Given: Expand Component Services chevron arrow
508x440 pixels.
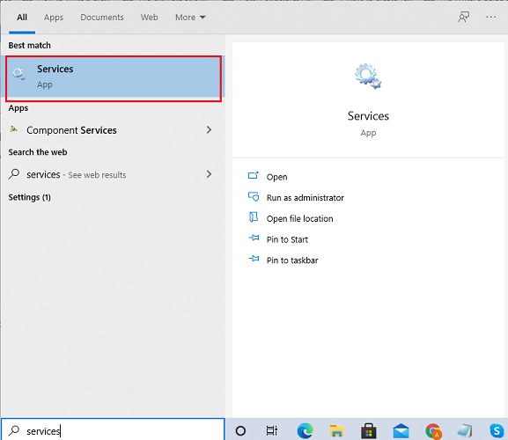Looking at the screenshot, I should coord(209,130).
